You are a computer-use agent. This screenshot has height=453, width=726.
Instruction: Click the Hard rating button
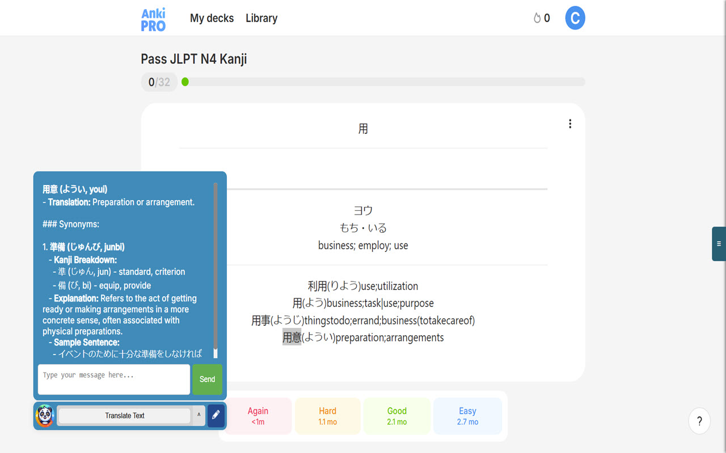coord(327,415)
